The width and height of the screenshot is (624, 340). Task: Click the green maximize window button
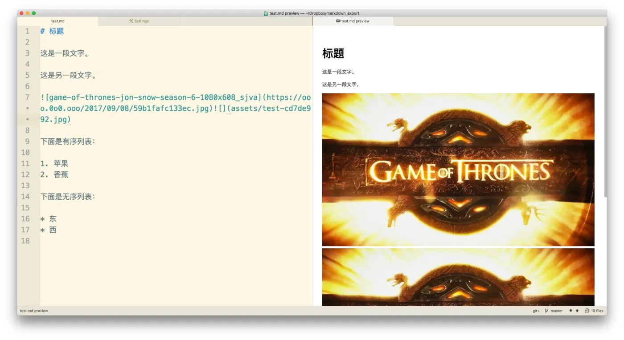point(34,13)
